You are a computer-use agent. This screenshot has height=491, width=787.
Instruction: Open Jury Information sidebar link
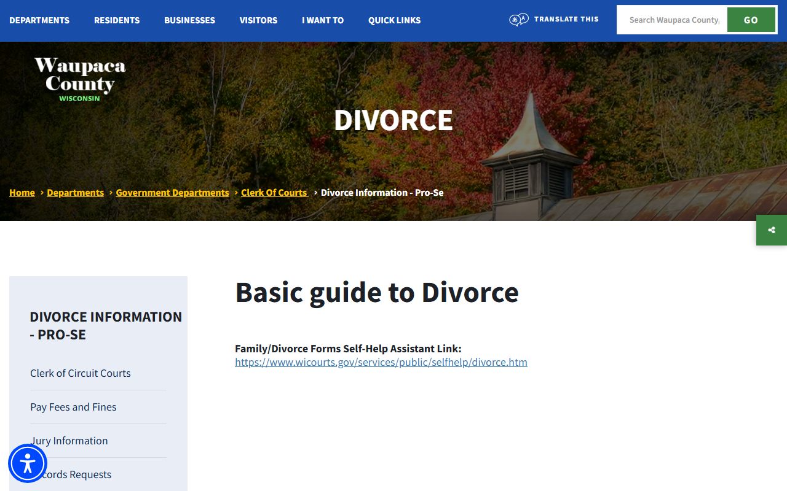[69, 441]
